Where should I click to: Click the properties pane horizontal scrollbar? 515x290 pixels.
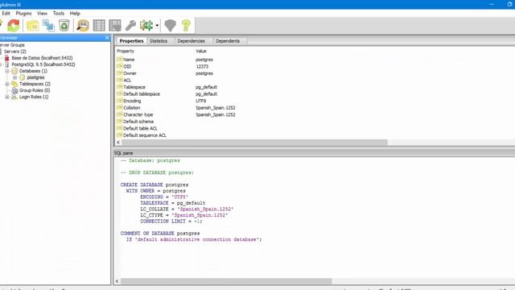[254, 143]
